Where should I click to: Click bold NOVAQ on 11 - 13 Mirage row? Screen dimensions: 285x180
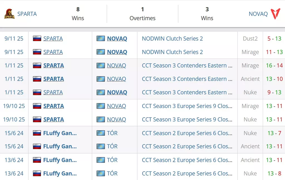pyautogui.click(x=117, y=52)
